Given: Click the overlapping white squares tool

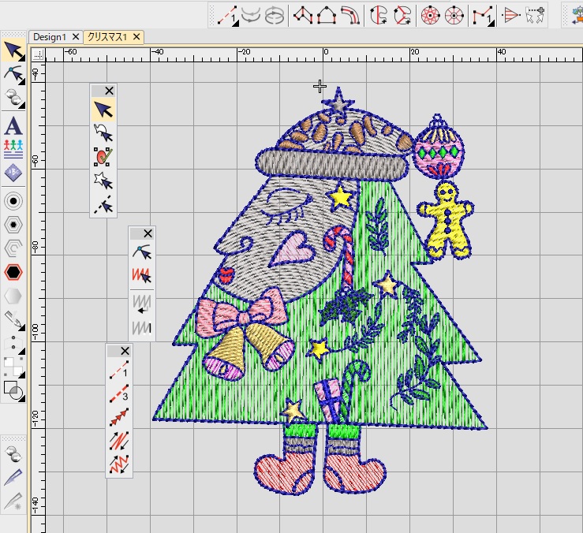Looking at the screenshot, I should pos(13,367).
